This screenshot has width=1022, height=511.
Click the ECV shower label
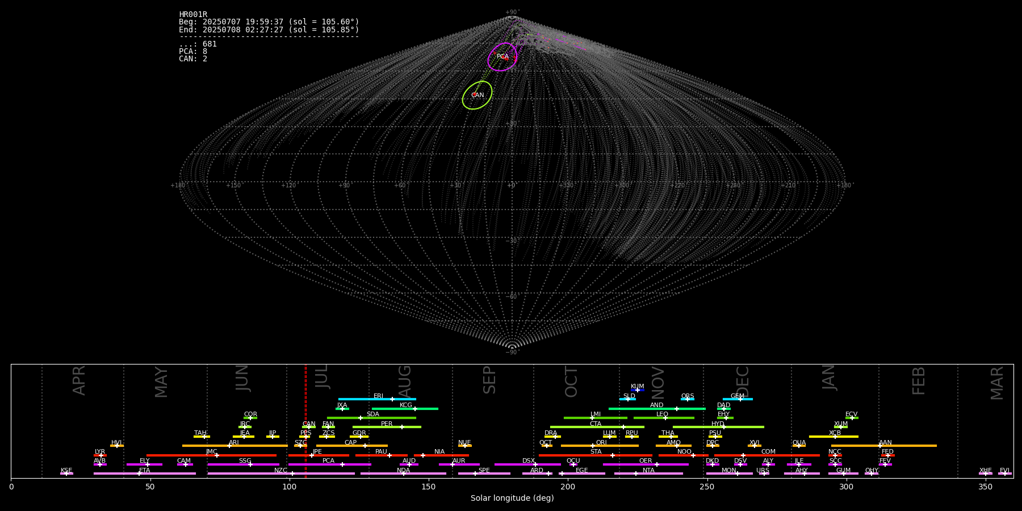coord(852,414)
